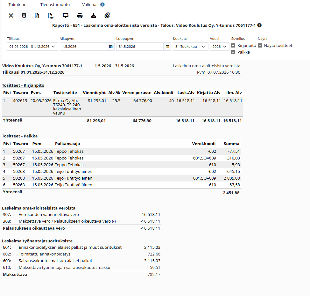Click Teijo Tuntityöläinen row with 53,58
This screenshot has height=296, width=310.
point(121,185)
